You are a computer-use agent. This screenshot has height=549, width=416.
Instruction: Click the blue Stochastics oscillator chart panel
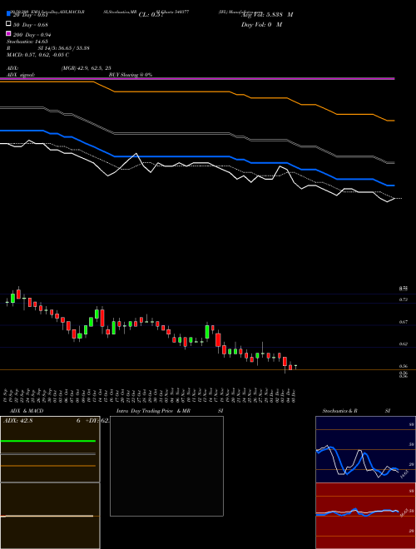pos(365,449)
